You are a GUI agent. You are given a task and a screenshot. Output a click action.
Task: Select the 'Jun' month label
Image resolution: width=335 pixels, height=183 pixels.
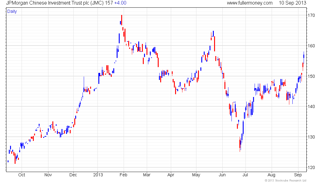[x=222, y=175]
